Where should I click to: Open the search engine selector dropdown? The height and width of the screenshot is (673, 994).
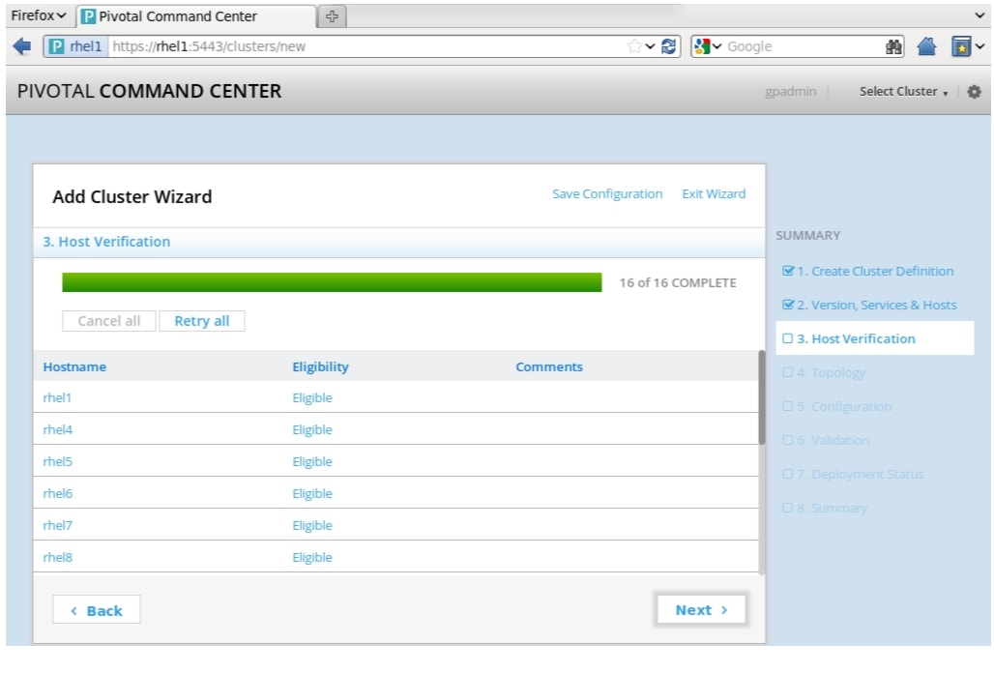[716, 46]
